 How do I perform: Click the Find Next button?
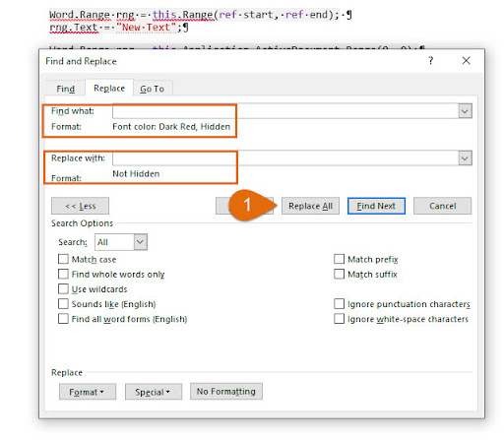click(376, 206)
